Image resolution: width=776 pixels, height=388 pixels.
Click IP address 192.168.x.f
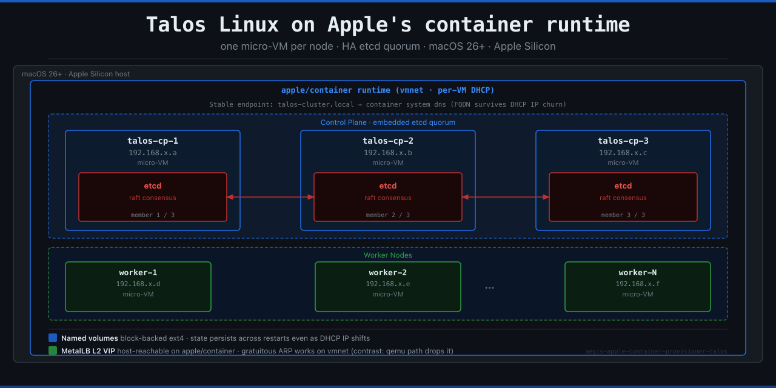click(x=638, y=284)
